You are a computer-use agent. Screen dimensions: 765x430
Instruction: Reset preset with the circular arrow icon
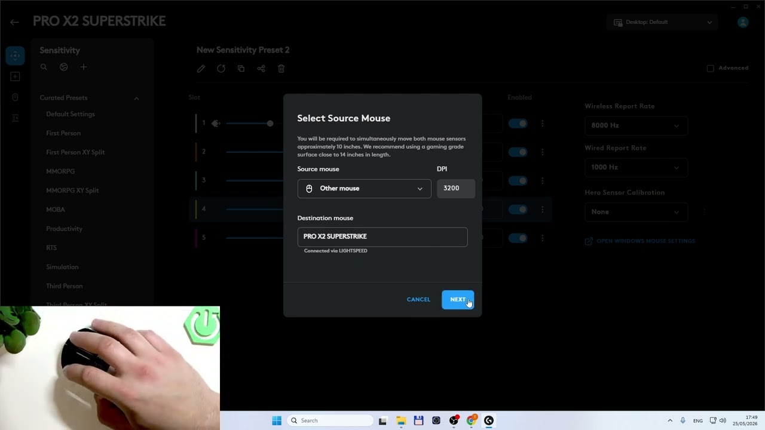(221, 69)
